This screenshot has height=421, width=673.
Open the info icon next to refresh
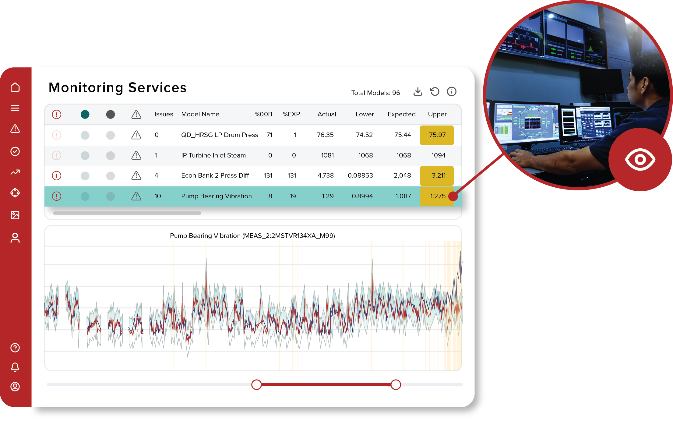pyautogui.click(x=452, y=91)
